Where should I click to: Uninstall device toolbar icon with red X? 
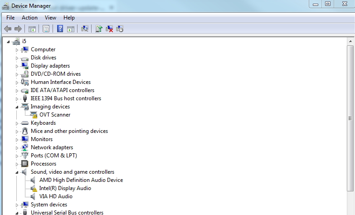click(109, 29)
